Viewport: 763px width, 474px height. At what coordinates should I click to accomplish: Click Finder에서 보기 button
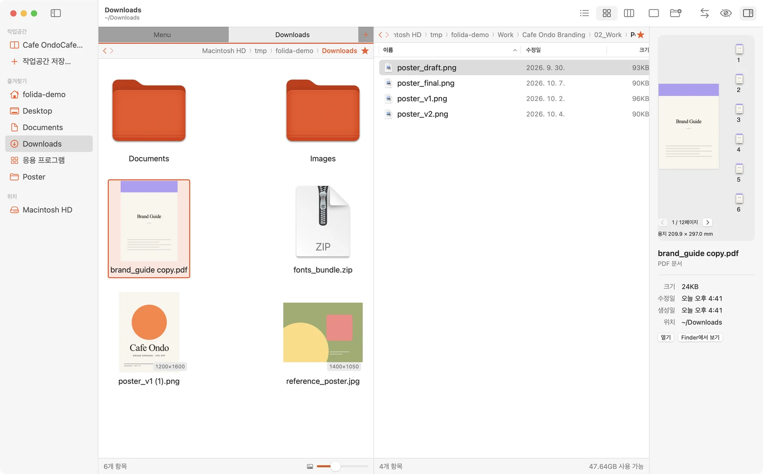pos(700,337)
